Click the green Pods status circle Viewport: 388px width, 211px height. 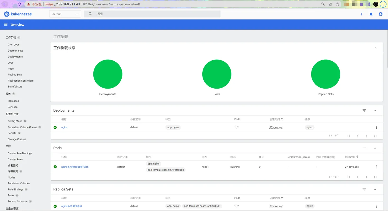pyautogui.click(x=217, y=74)
